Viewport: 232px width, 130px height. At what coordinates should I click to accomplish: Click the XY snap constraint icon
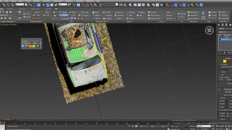click(x=201, y=5)
